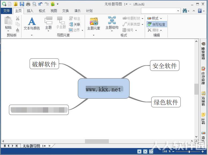Viewport: 208px width, 155px height.
Task: Open the 资源库 side panel
Action: point(203,98)
